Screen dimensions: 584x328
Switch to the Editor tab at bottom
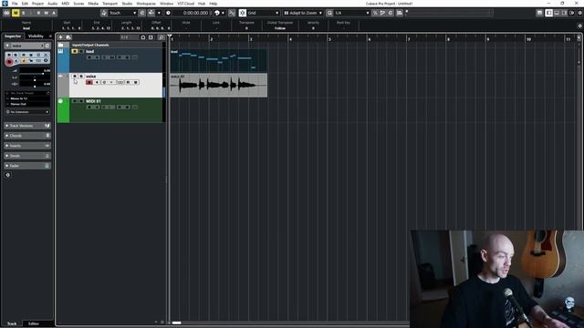point(34,323)
